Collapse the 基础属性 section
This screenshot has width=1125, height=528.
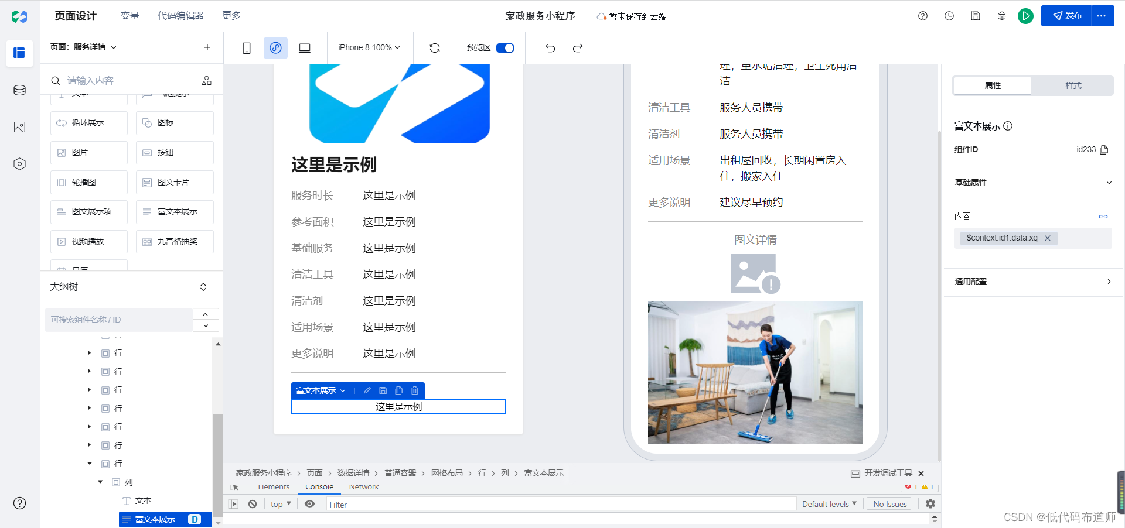1109,183
